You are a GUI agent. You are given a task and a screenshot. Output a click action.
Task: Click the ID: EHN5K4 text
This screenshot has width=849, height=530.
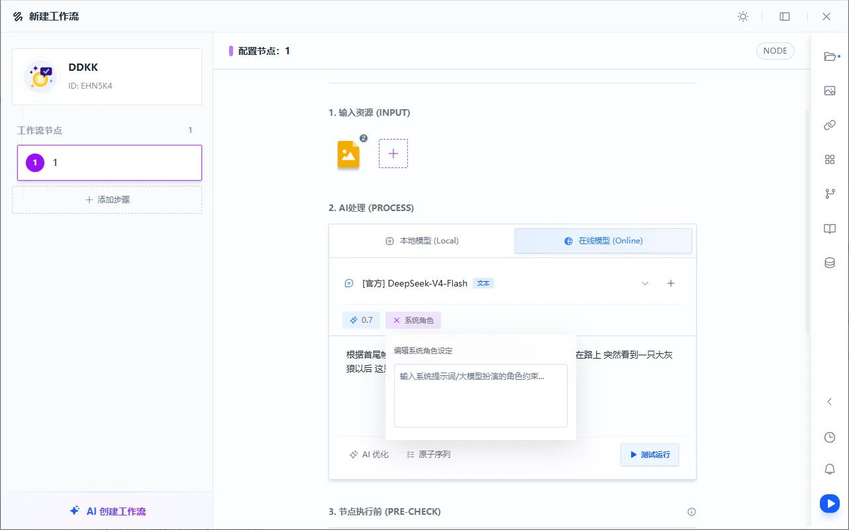click(x=90, y=85)
